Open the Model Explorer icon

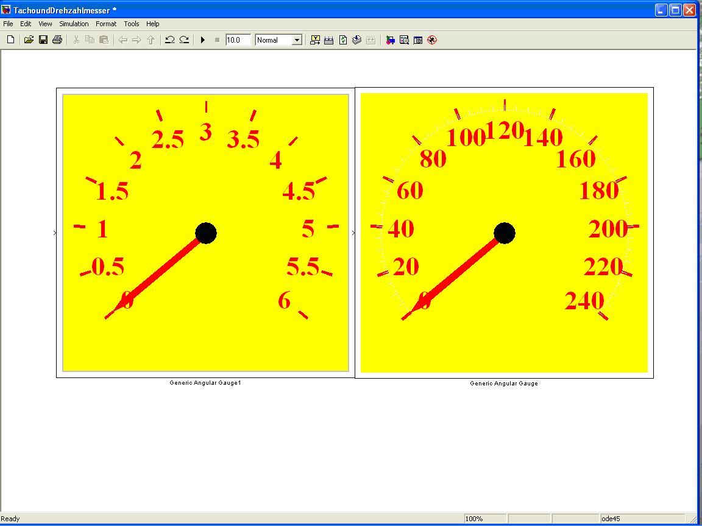(404, 40)
